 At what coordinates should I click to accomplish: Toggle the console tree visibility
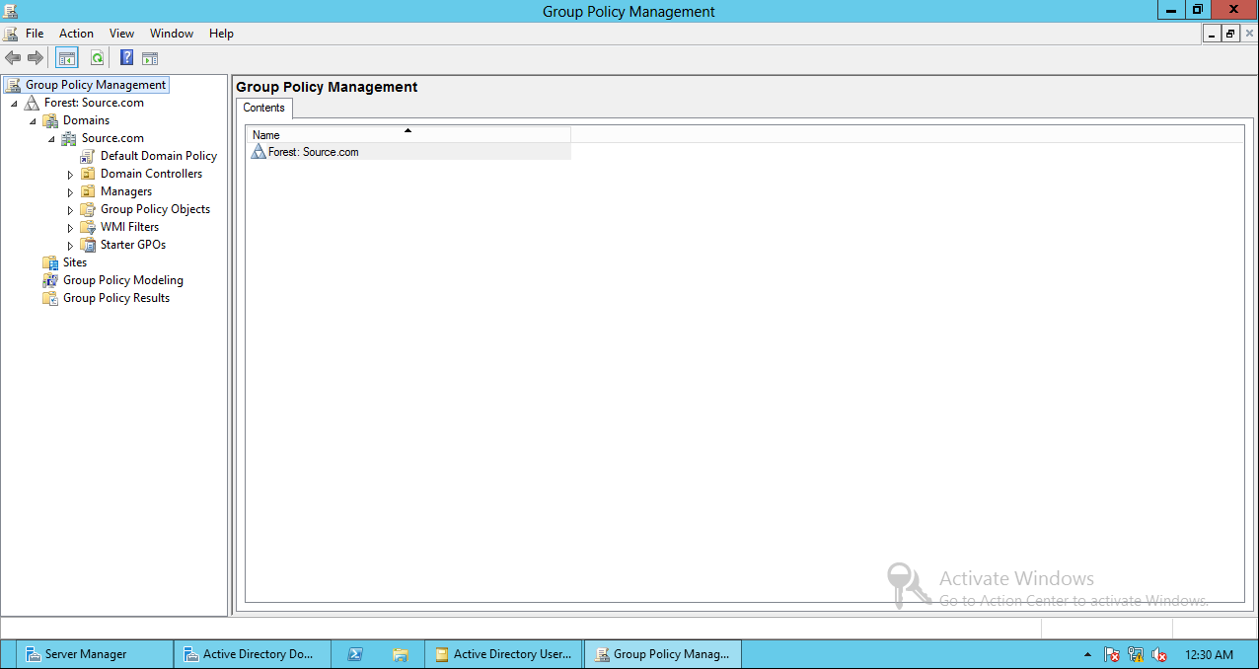(x=66, y=57)
